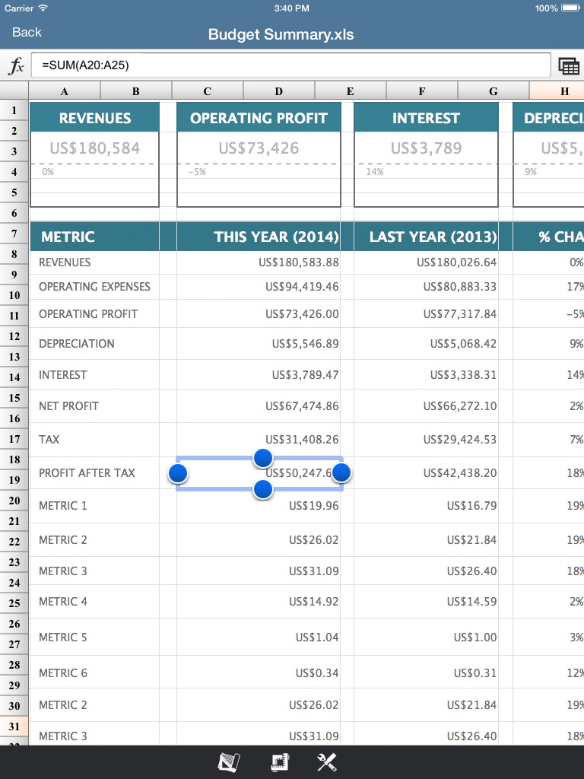Tap the Wi-Fi icon in status bar
The height and width of the screenshot is (779, 584).
click(43, 8)
